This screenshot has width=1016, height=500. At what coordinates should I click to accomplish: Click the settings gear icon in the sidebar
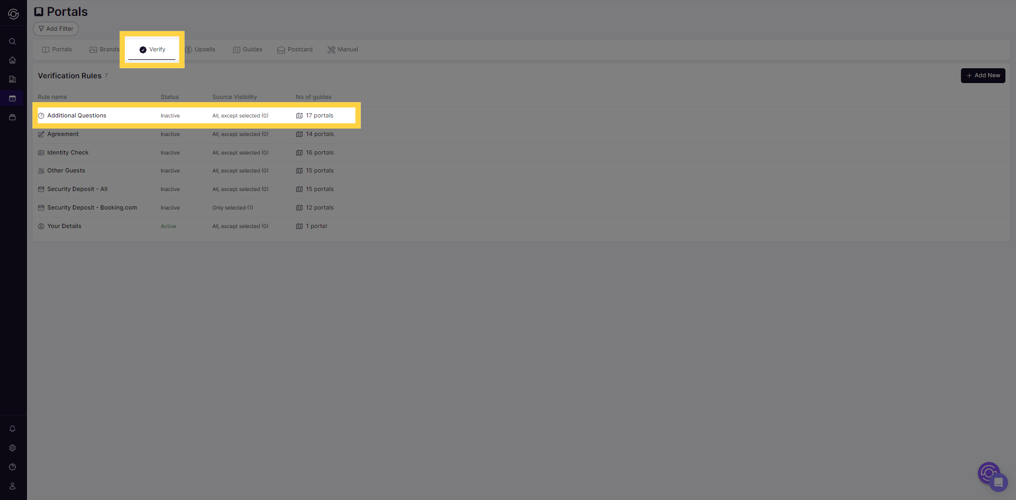pyautogui.click(x=13, y=448)
